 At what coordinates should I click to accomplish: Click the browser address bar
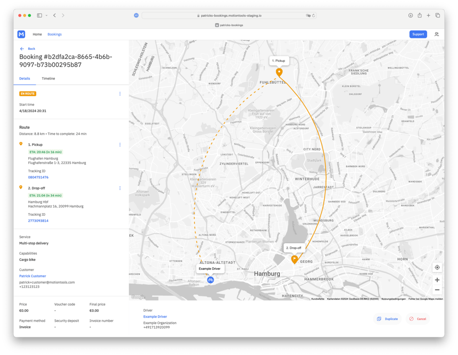coord(229,16)
